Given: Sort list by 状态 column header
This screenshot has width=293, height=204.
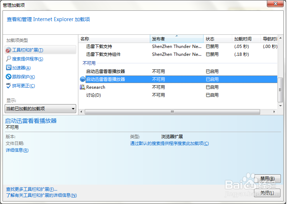Looking at the screenshot, I should [x=218, y=39].
